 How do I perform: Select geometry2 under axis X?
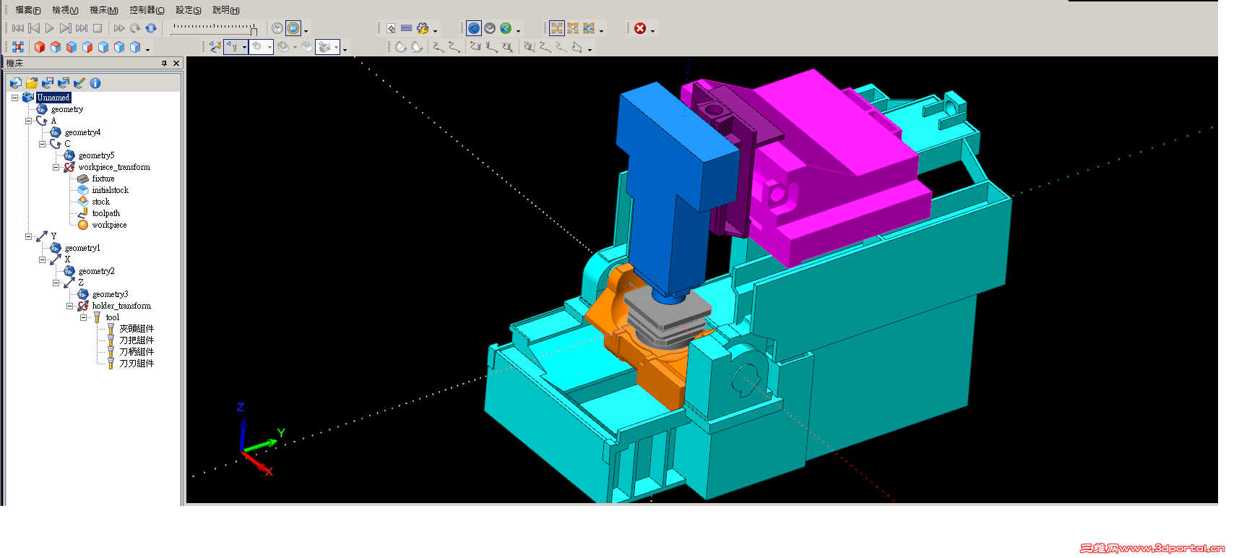click(x=96, y=271)
